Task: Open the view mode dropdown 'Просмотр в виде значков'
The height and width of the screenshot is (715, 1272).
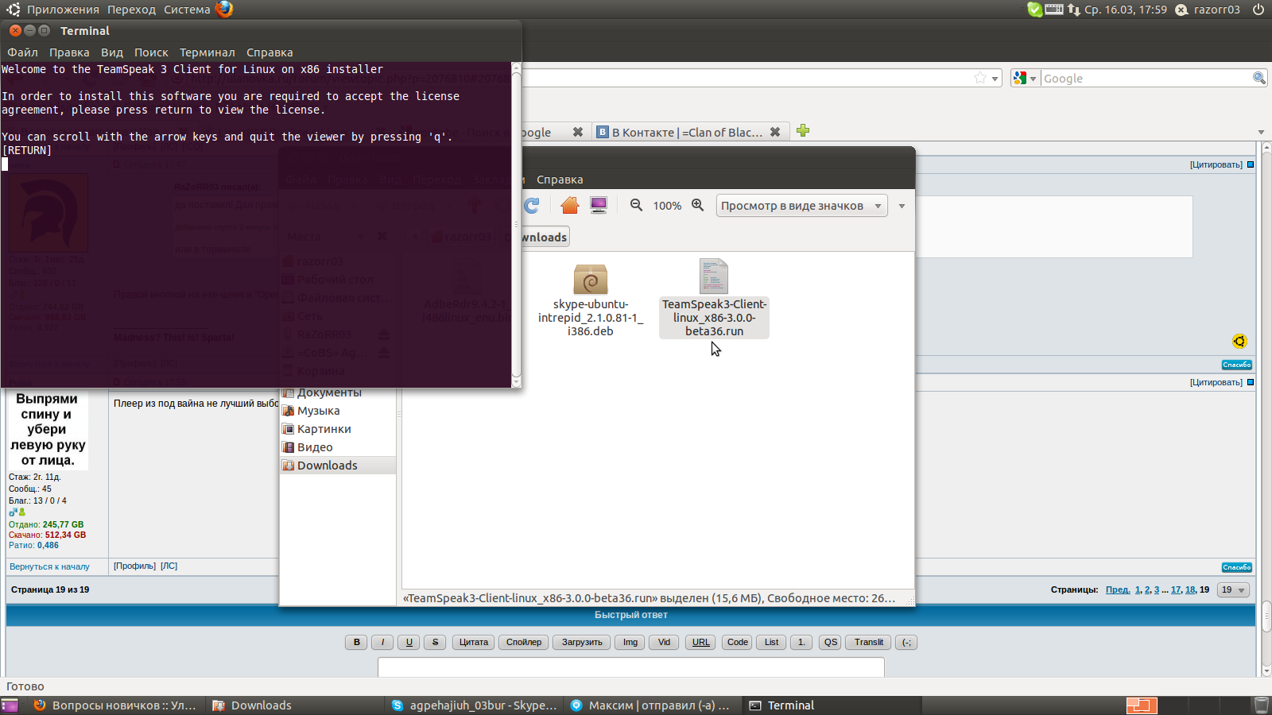Action: (801, 206)
